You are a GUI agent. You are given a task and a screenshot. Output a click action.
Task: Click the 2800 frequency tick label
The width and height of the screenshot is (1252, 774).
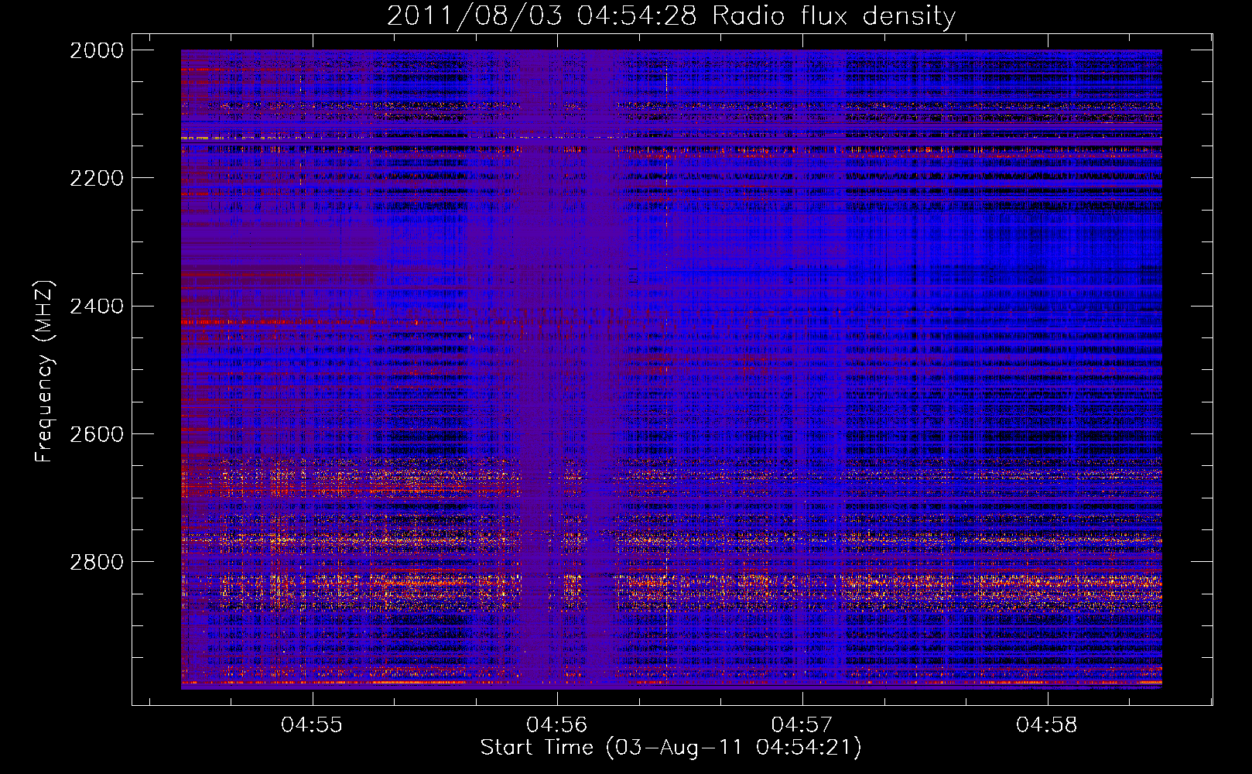click(96, 562)
